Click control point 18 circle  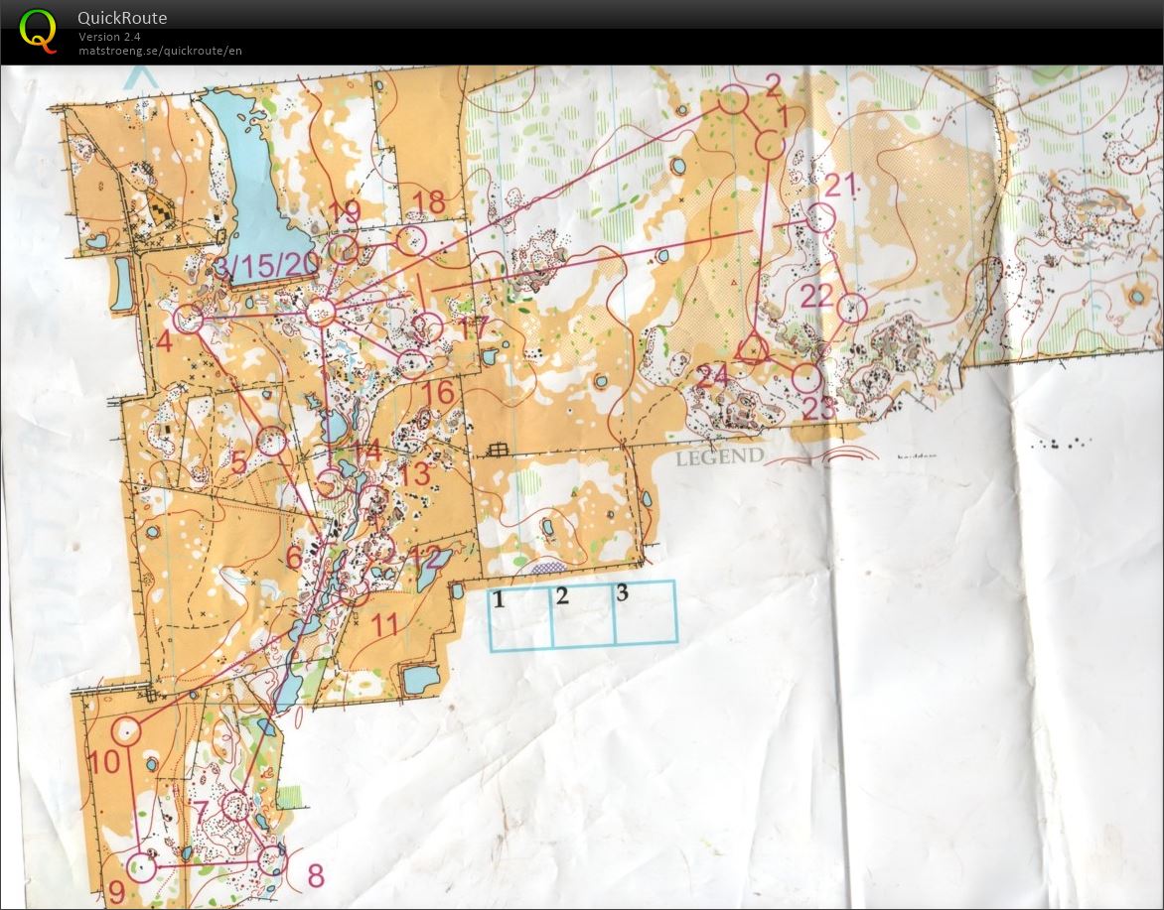[x=411, y=238]
